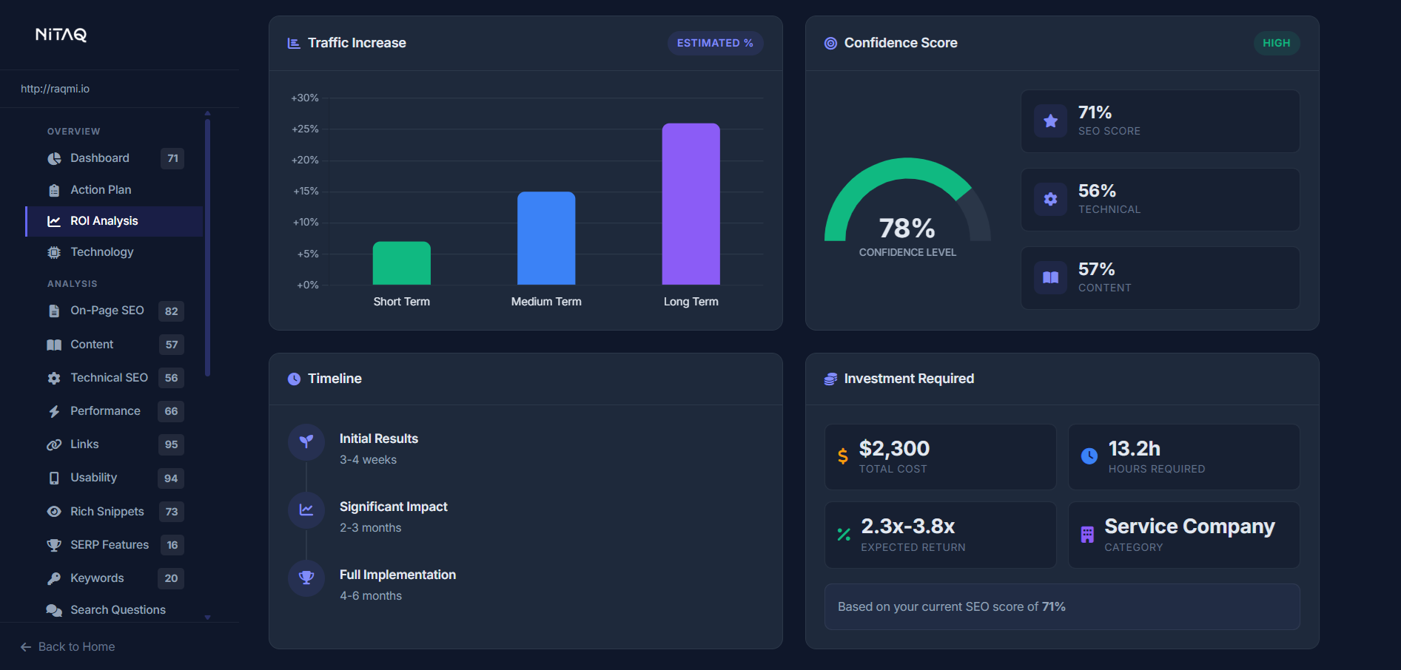
Task: Click the Usability mobile device icon
Action: 54,478
